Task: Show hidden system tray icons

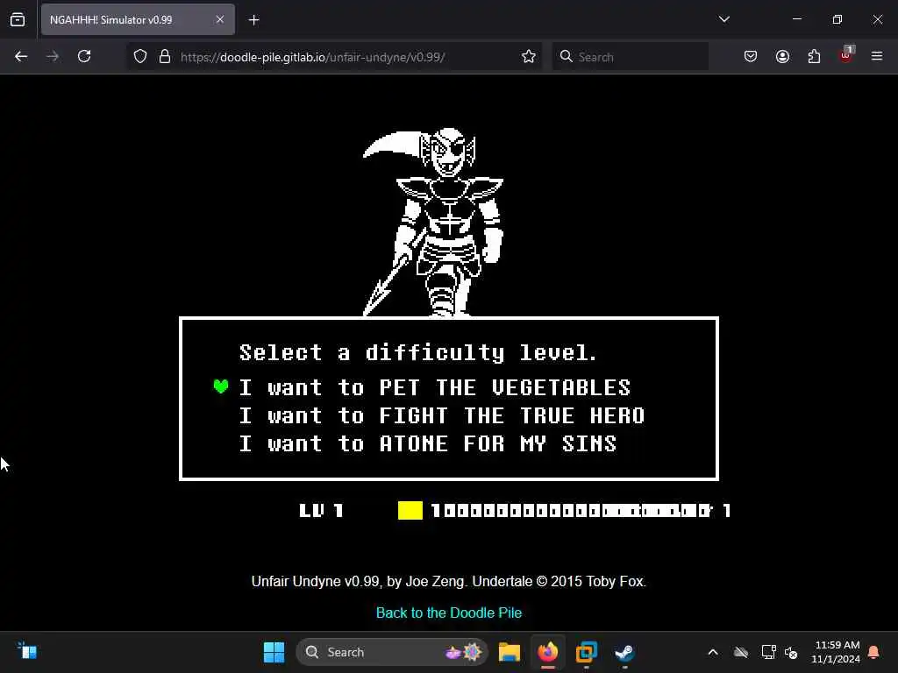Action: point(713,652)
